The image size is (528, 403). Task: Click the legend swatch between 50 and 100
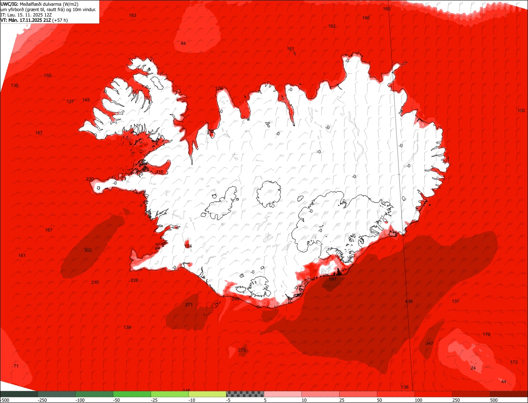click(396, 394)
